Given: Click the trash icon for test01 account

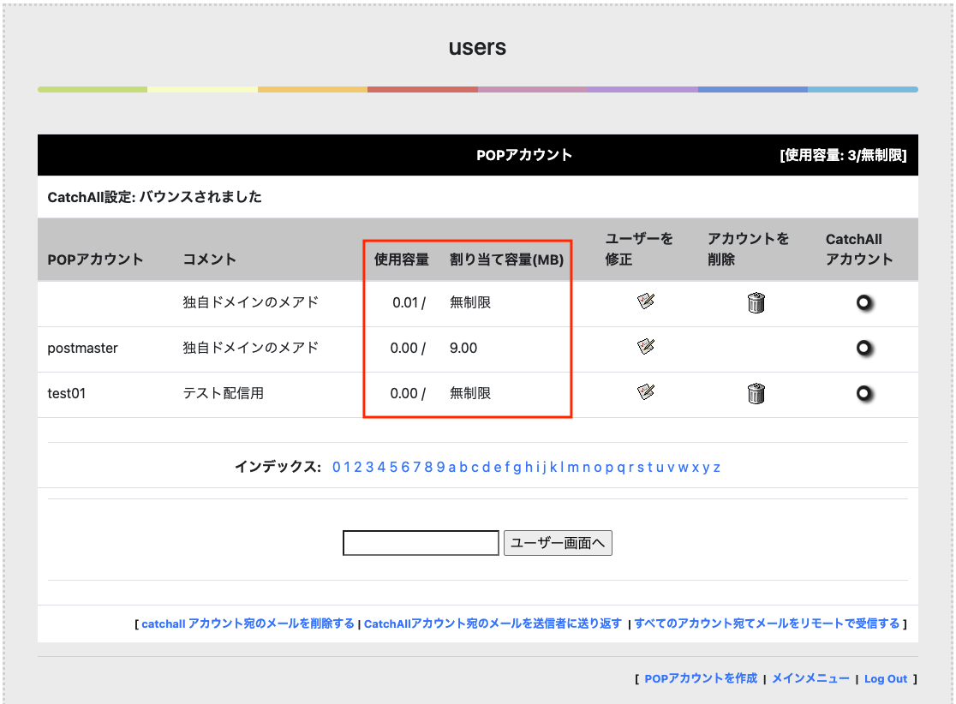Looking at the screenshot, I should tap(756, 393).
